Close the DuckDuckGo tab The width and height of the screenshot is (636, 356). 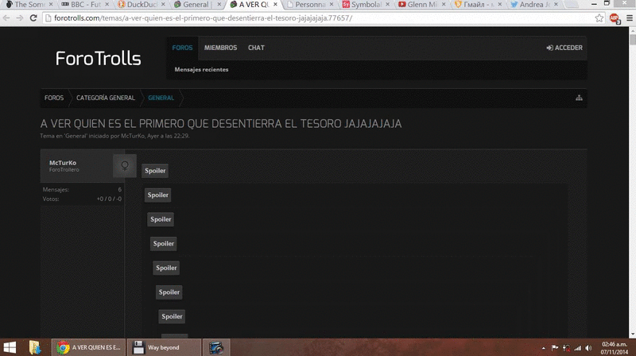(163, 4)
